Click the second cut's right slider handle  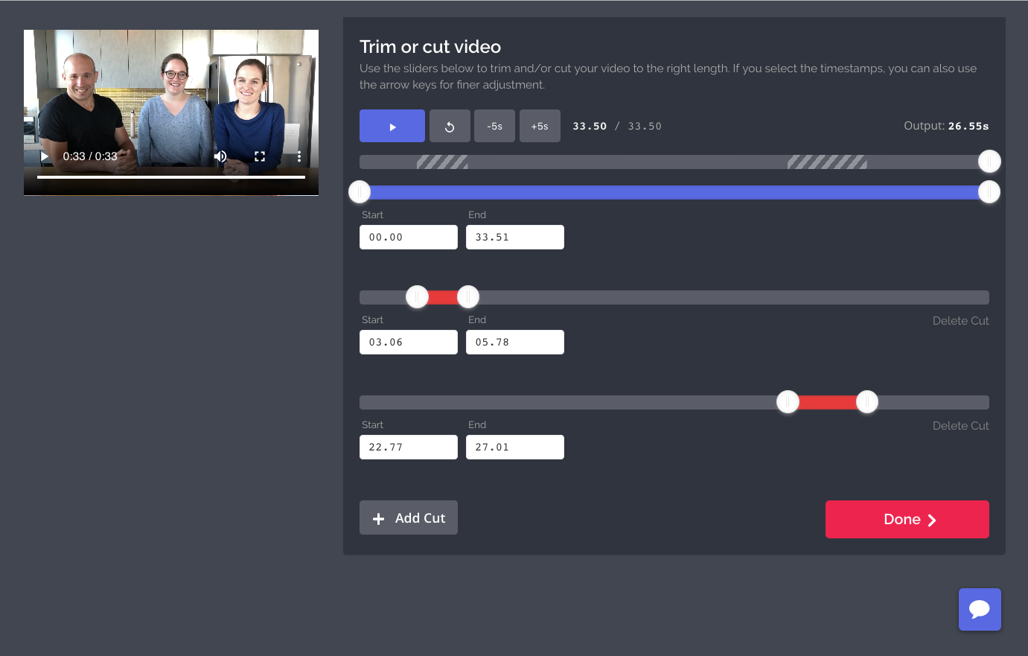(867, 402)
